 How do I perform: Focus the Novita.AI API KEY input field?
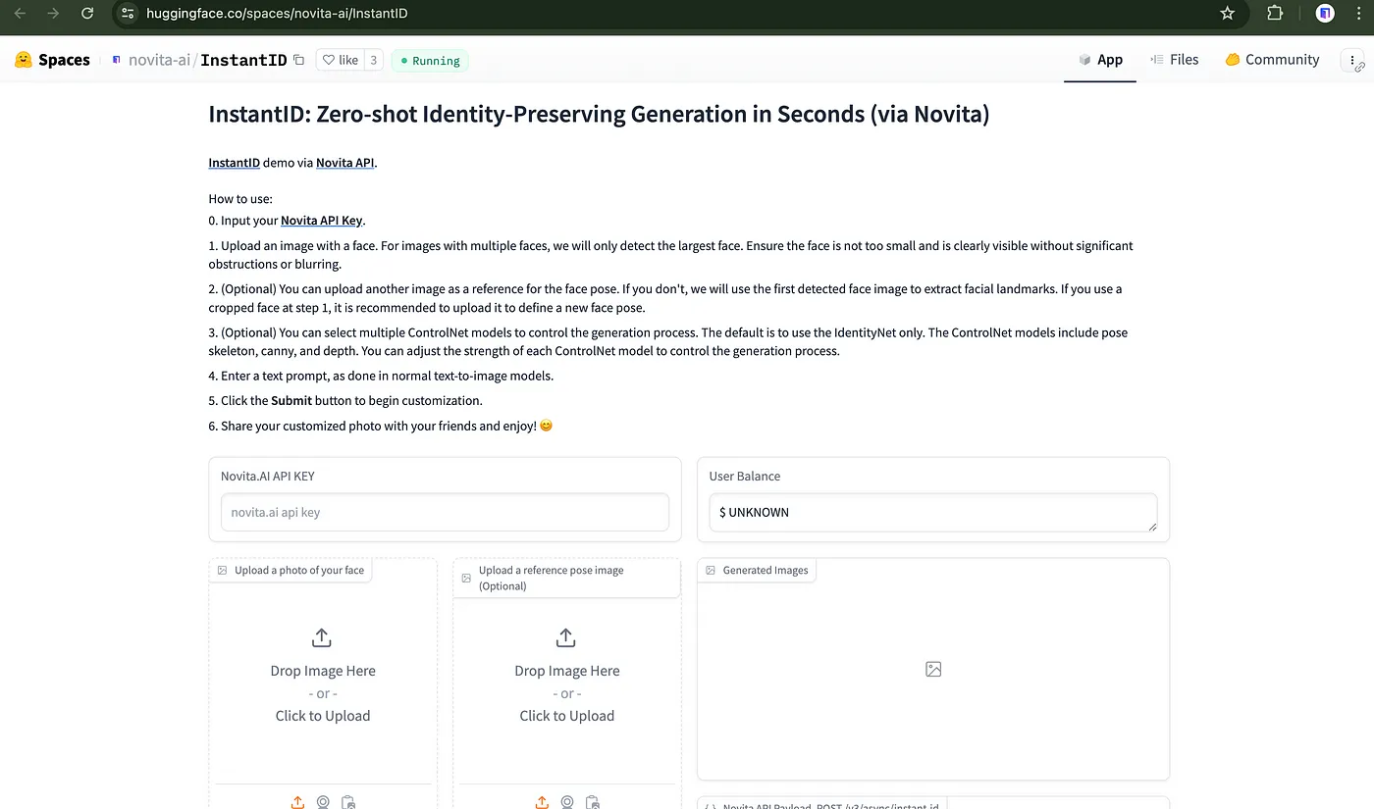(x=445, y=512)
